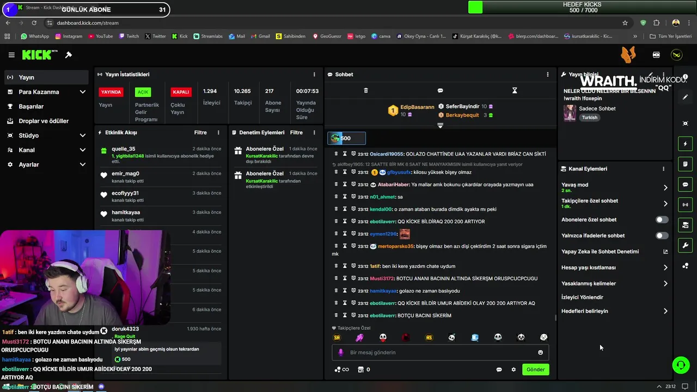697x392 pixels.
Task: Click the chat bubble icon beside the gear
Action: click(x=499, y=370)
